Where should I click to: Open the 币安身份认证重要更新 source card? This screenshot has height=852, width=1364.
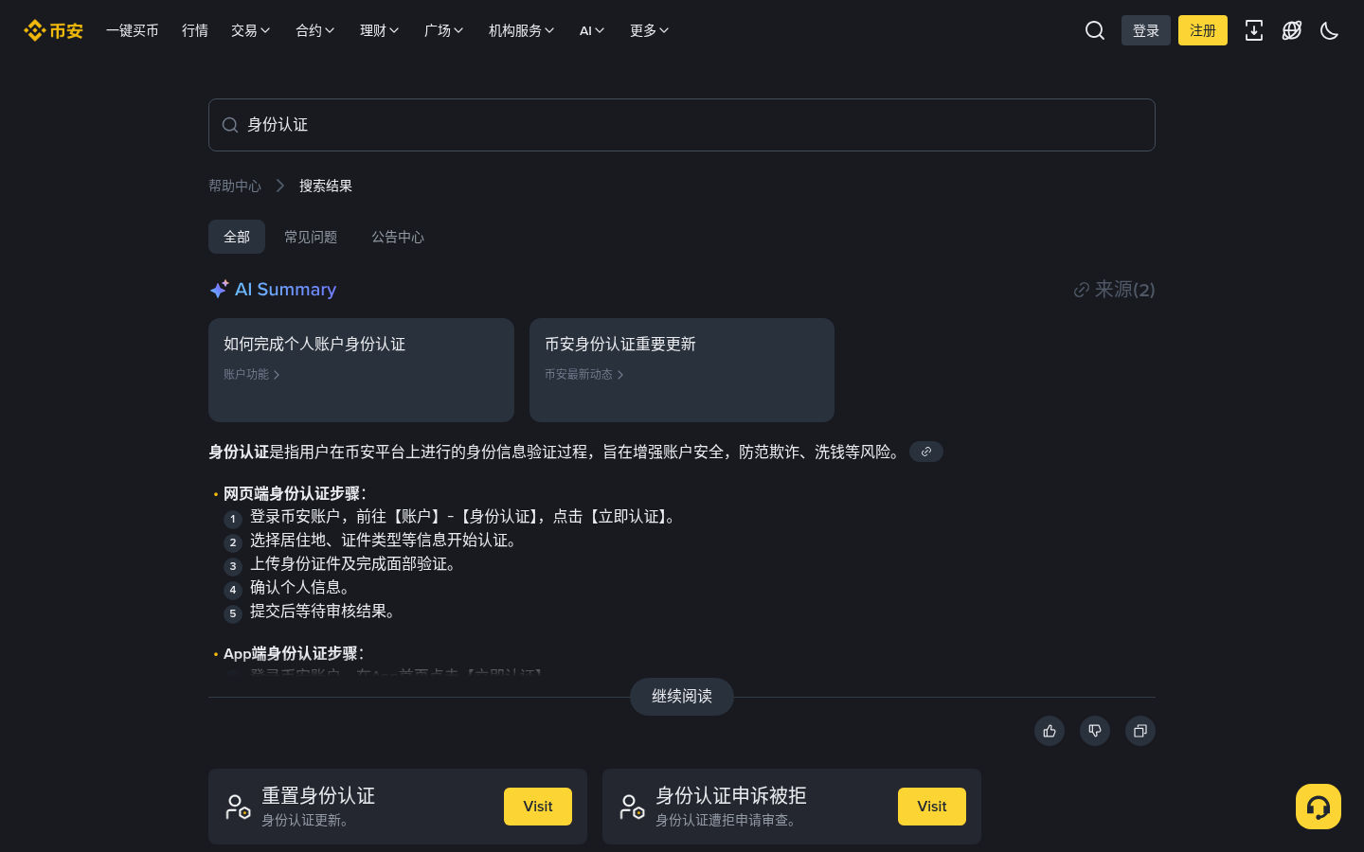[x=682, y=370]
